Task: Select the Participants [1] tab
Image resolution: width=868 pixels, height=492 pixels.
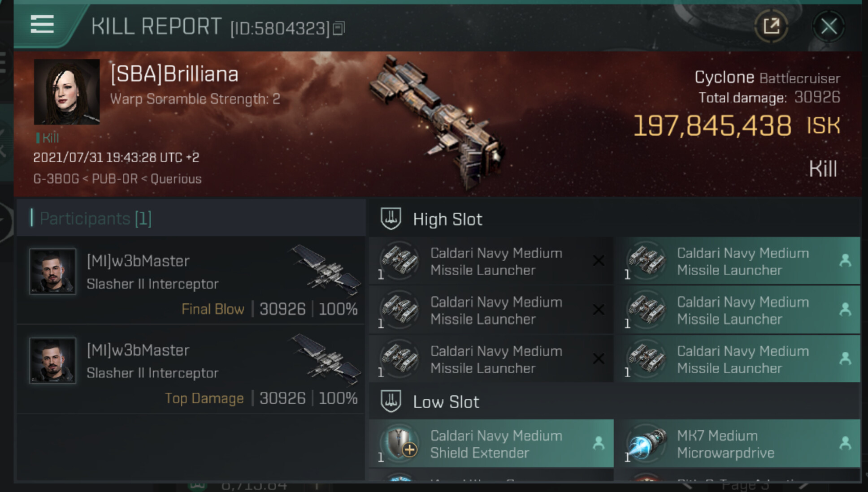Action: point(95,219)
